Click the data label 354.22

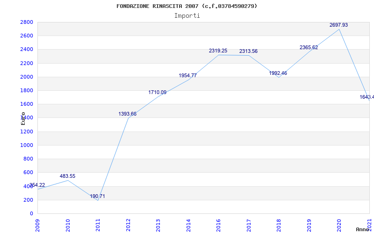click(x=37, y=185)
